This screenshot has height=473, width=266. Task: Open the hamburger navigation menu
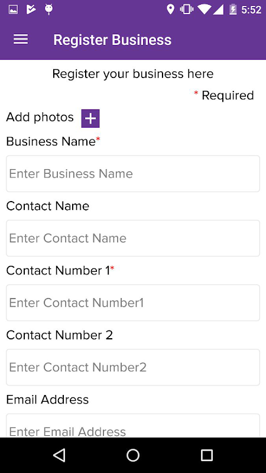[21, 40]
